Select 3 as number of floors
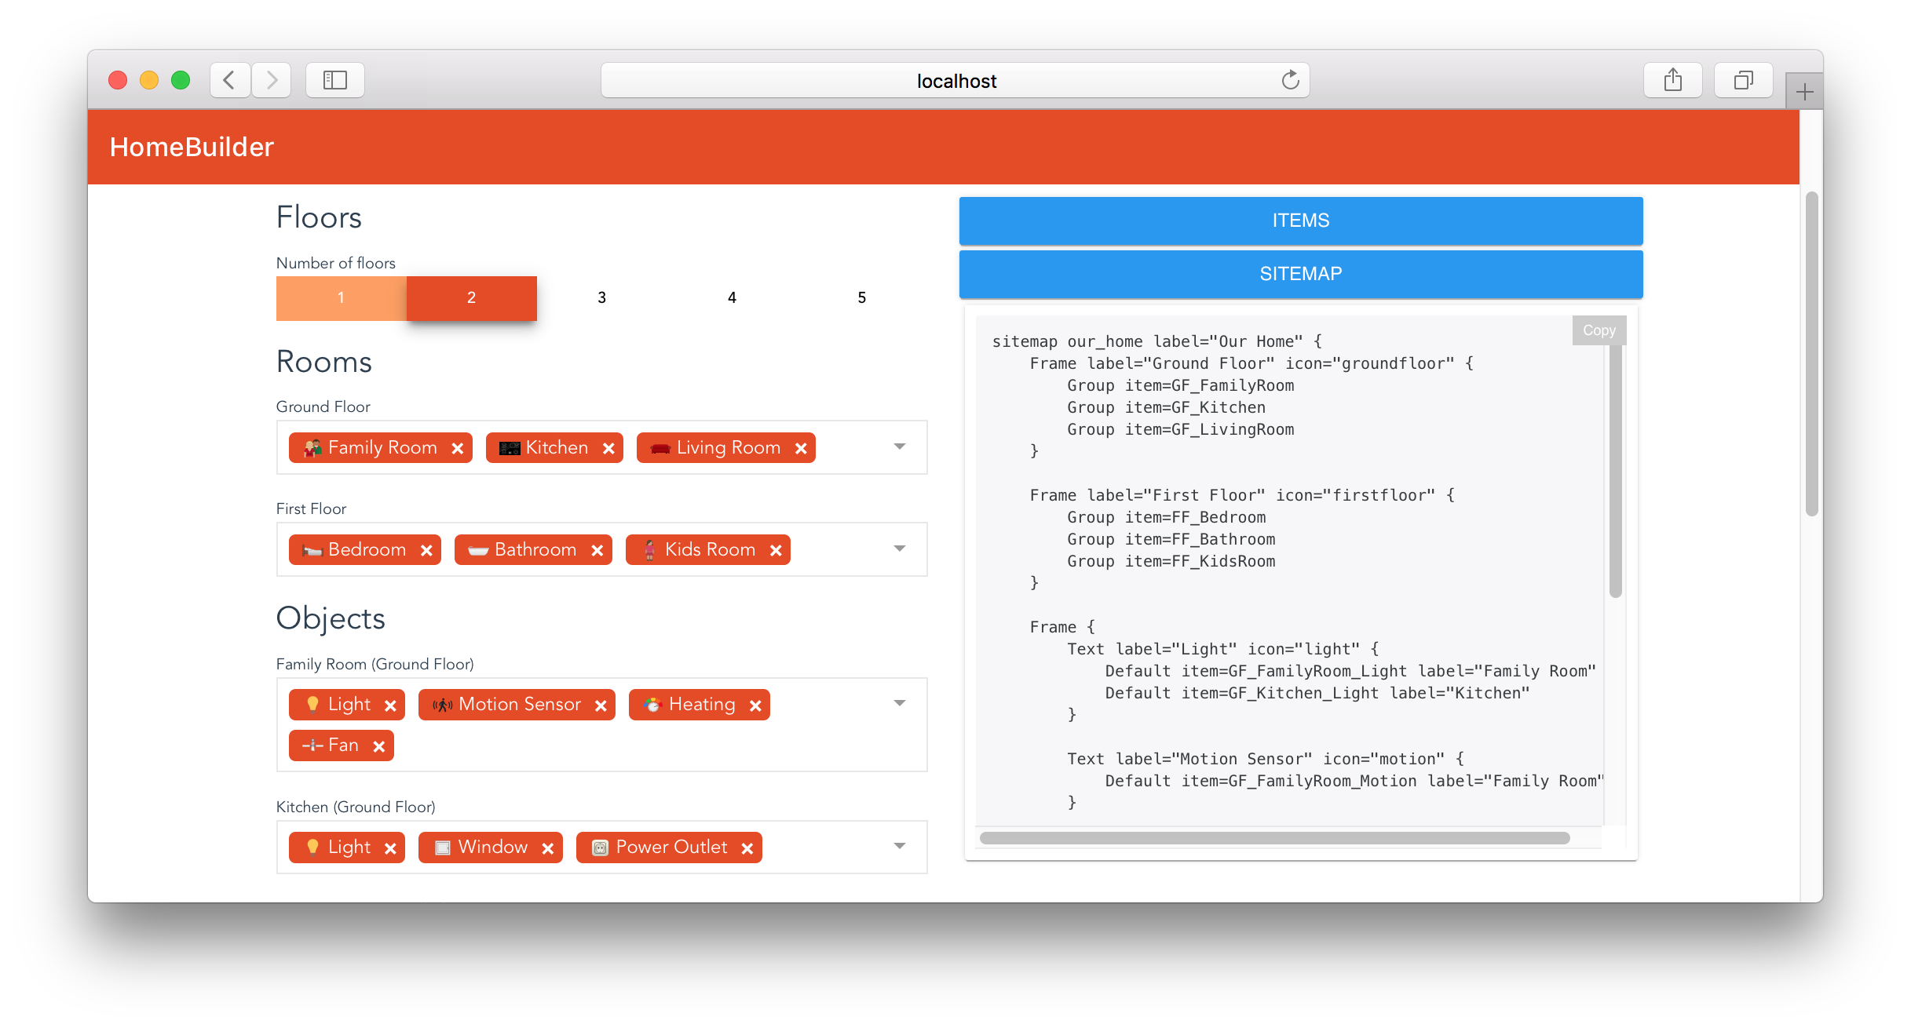 601,298
